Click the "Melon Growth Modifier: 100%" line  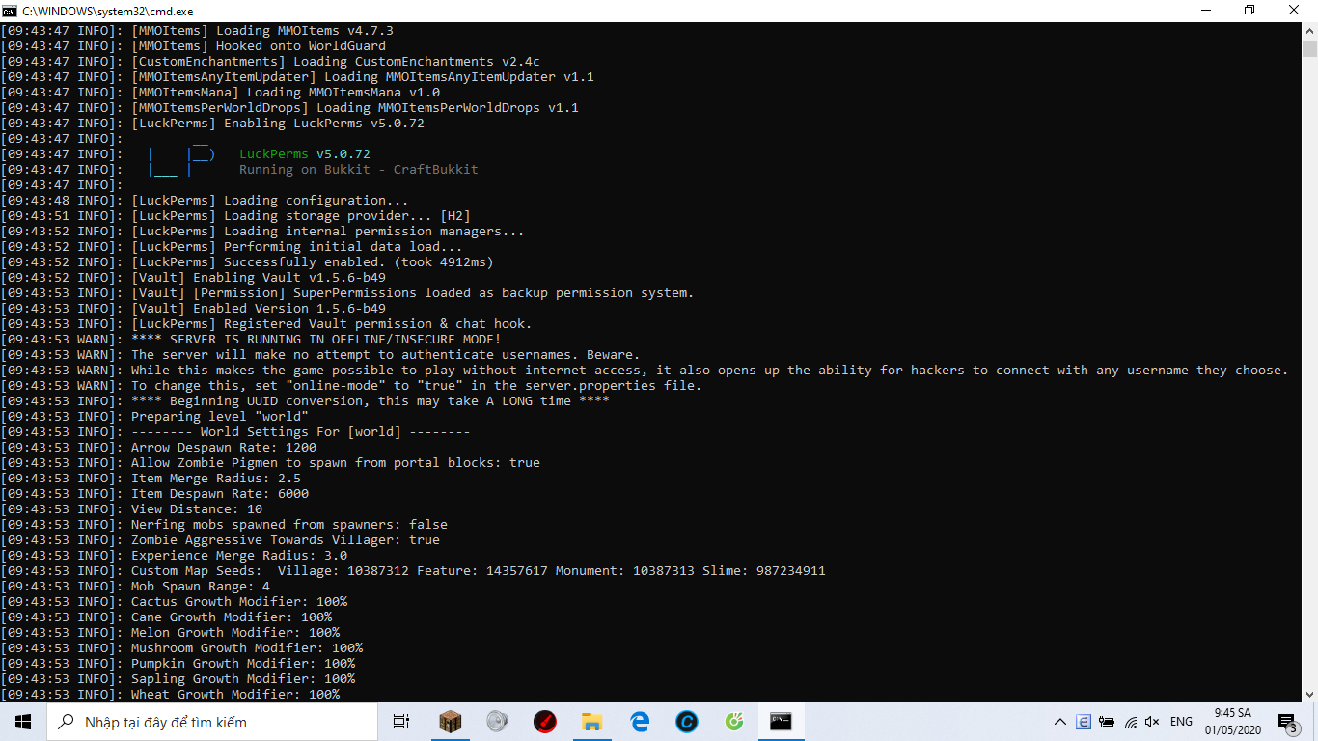169,633
